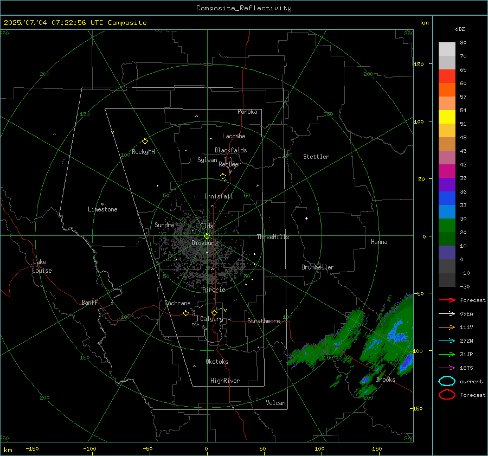Select the magenta swatch in dBZ scale
The height and width of the screenshot is (456, 488).
[x=447, y=171]
